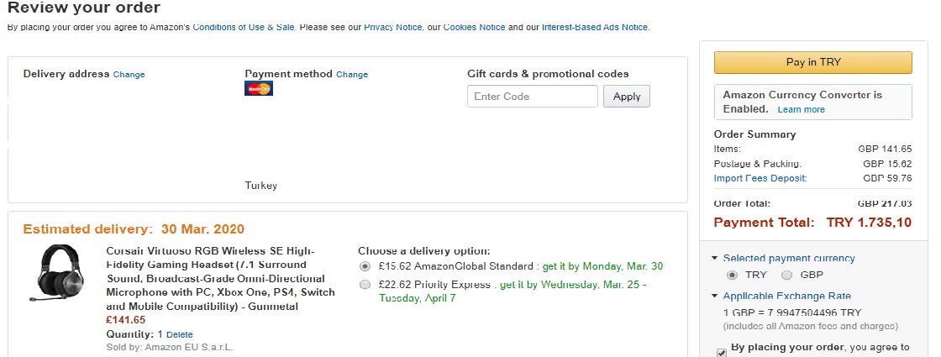
Task: Click the MasterCard payment card icon
Action: [x=259, y=88]
